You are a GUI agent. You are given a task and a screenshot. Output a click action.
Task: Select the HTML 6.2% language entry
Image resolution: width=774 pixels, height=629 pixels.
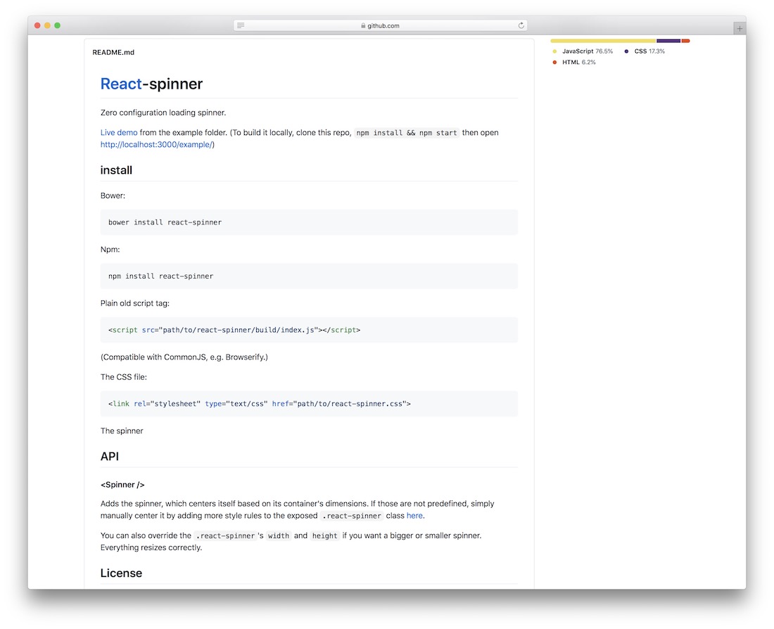574,62
